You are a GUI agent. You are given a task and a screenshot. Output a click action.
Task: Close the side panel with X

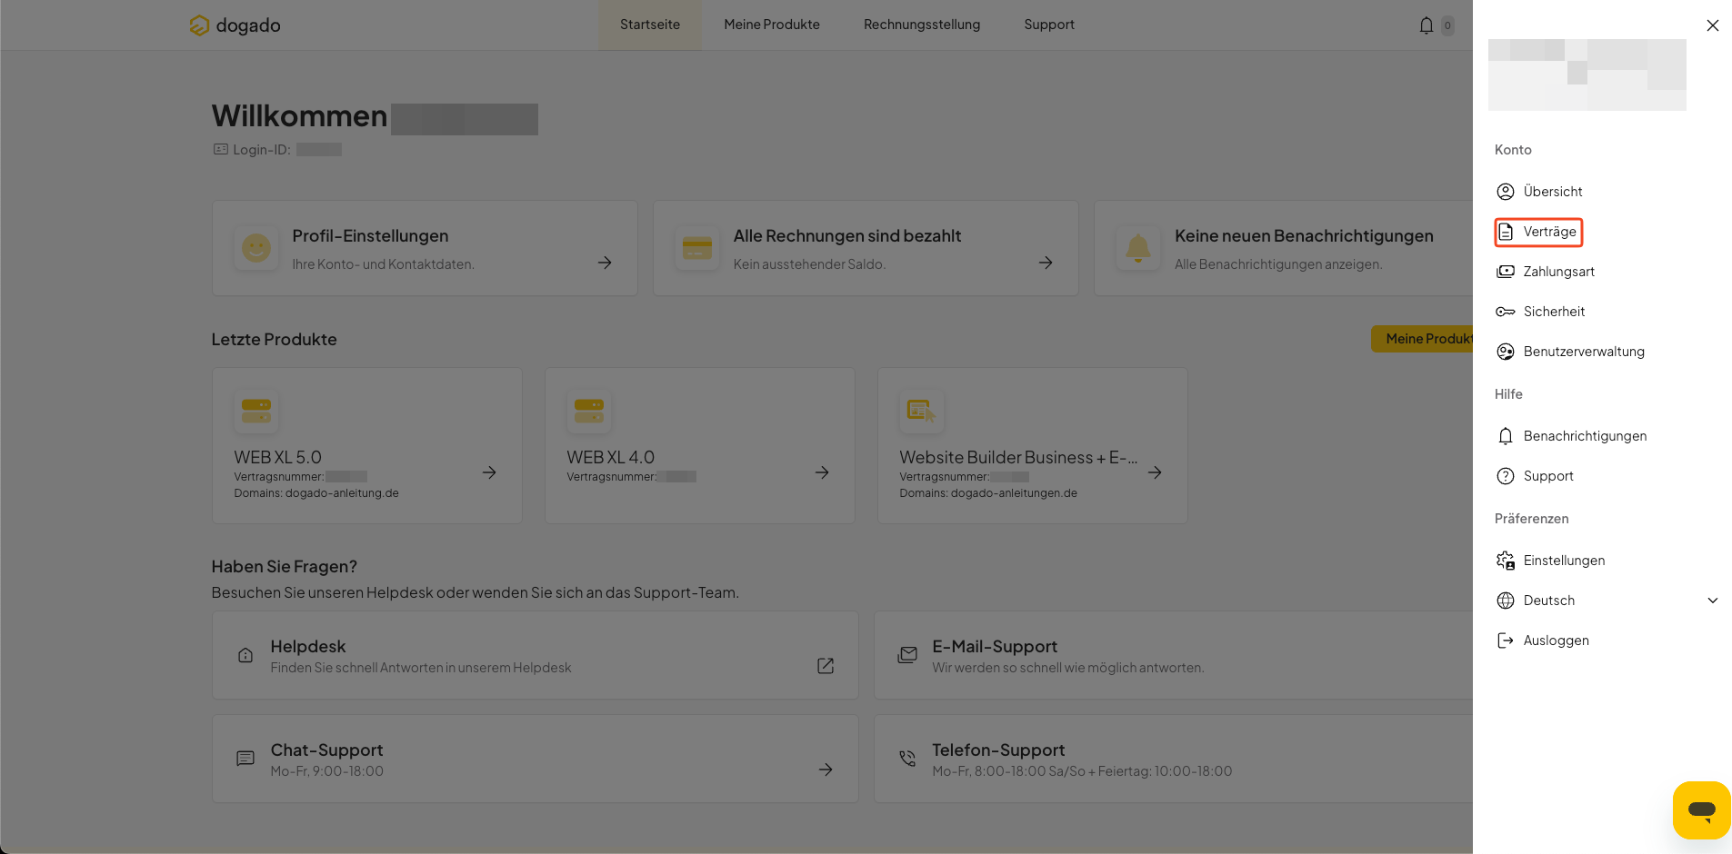pyautogui.click(x=1713, y=25)
